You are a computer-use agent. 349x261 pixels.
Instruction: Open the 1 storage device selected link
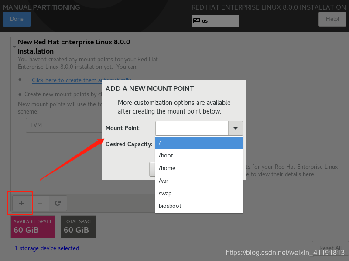(47, 248)
